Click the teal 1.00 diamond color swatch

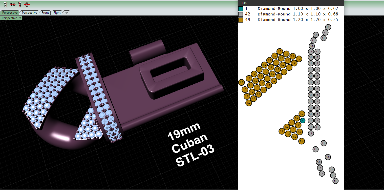click(x=241, y=9)
